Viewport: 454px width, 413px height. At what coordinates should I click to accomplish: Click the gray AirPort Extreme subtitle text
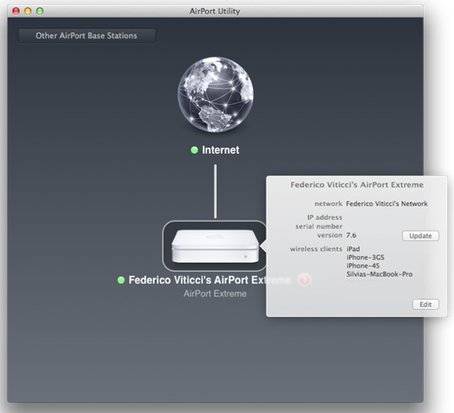coord(215,294)
